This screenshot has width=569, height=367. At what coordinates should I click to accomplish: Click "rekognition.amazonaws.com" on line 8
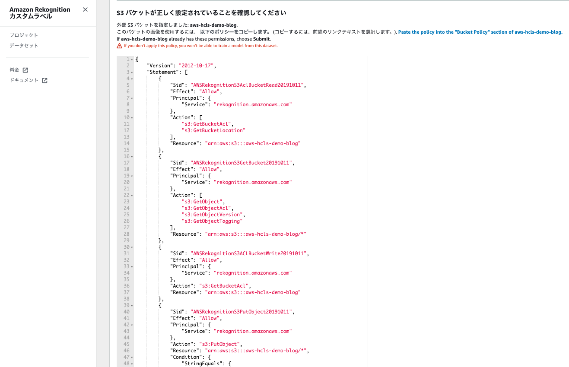[x=253, y=104]
